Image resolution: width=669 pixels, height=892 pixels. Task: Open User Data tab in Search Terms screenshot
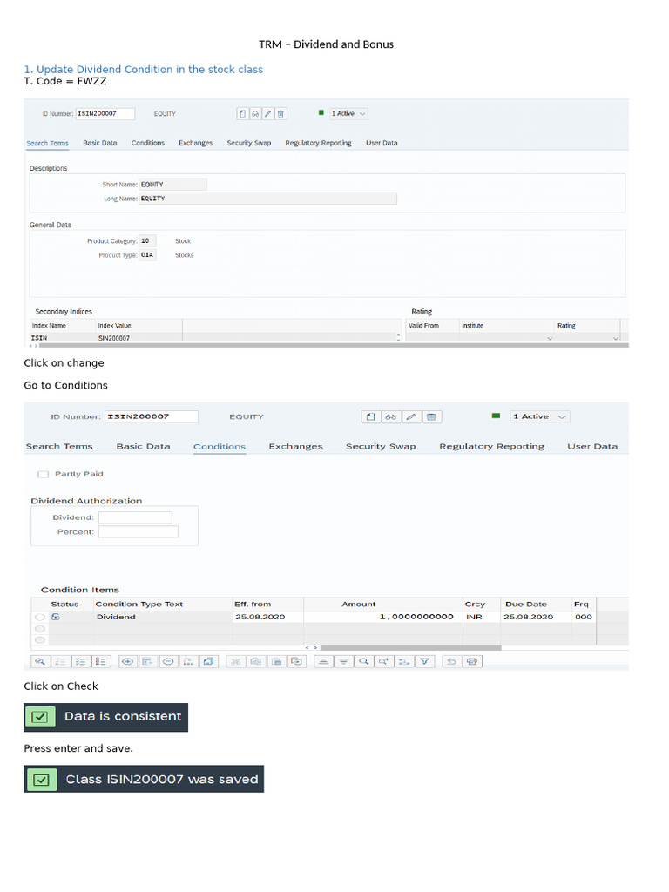click(382, 144)
